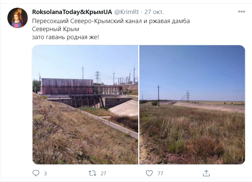The width and height of the screenshot is (252, 182).
Task: Click the power pylon in the right photo
Action: (188, 96)
